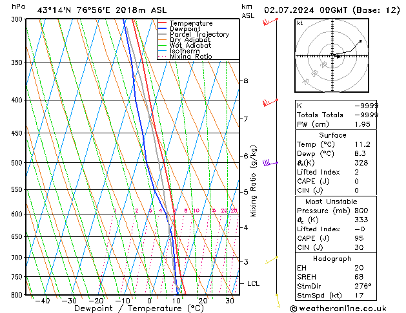The height and width of the screenshot is (313, 406).
Task: Click the 350 pressure level label
Action: click(18, 62)
